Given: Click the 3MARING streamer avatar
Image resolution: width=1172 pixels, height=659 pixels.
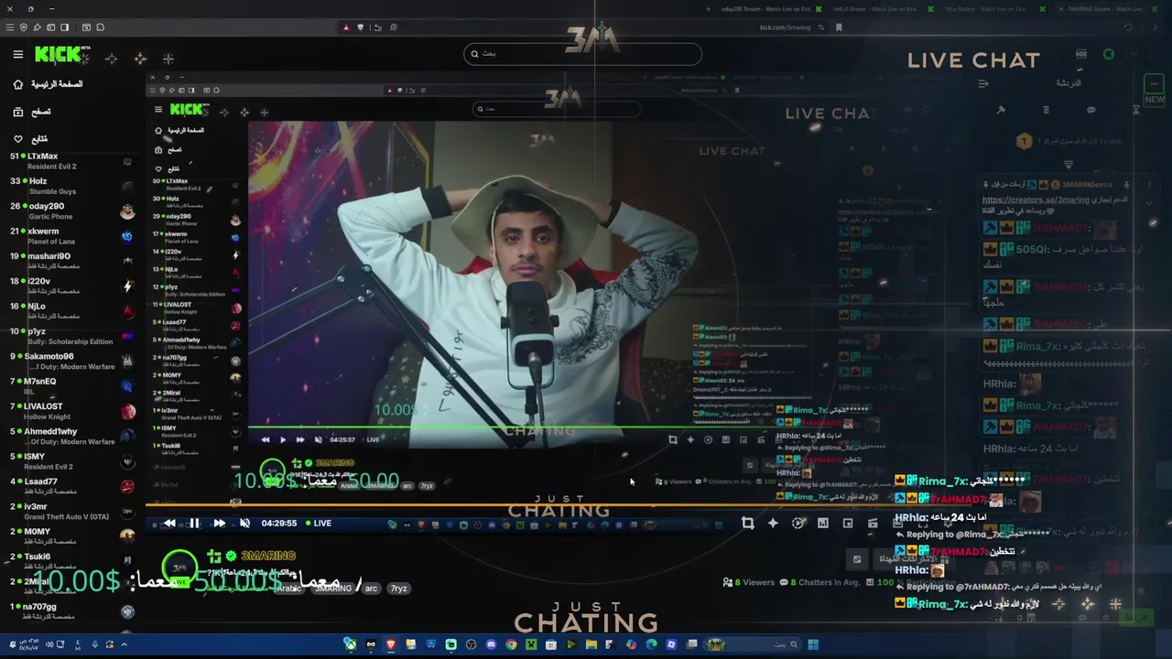Looking at the screenshot, I should (x=179, y=568).
